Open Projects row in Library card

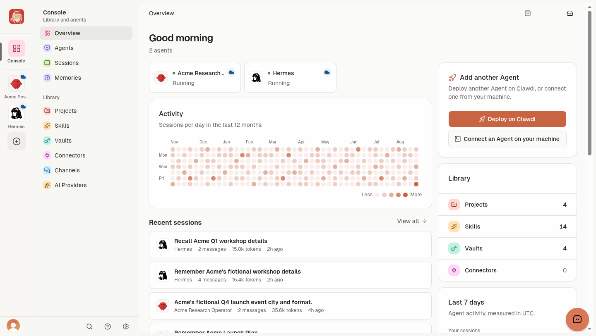pos(507,205)
